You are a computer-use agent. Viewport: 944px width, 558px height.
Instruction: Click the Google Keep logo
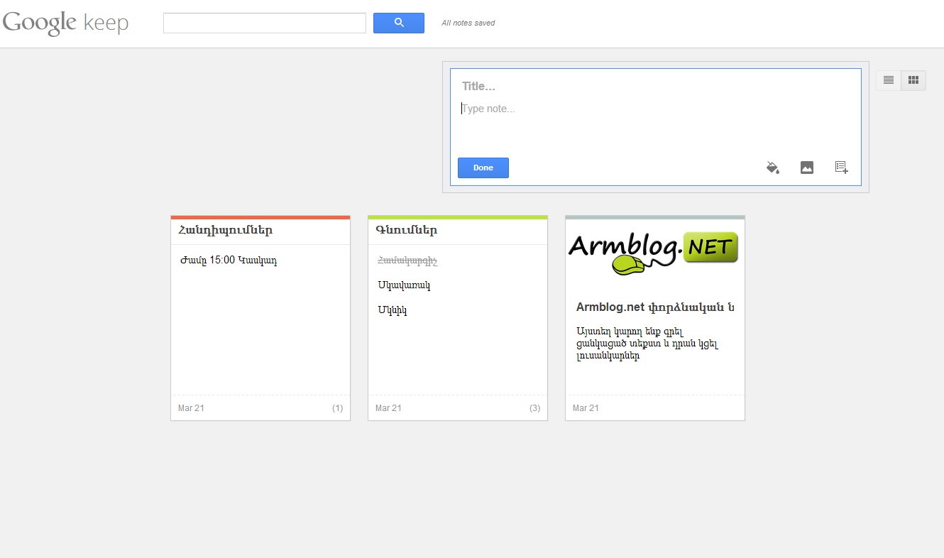pyautogui.click(x=65, y=23)
